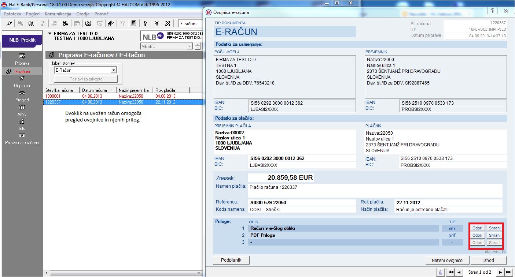Image resolution: width=515 pixels, height=277 pixels.
Task: Click attachment row PDF Priloga
Action: click(343, 235)
